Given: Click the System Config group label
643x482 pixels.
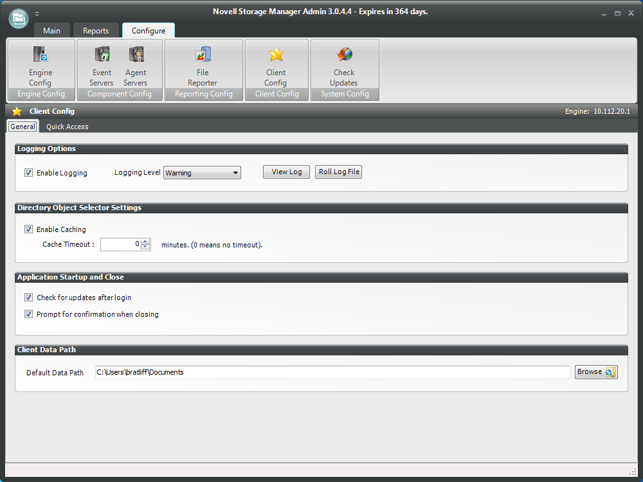Looking at the screenshot, I should pos(345,94).
